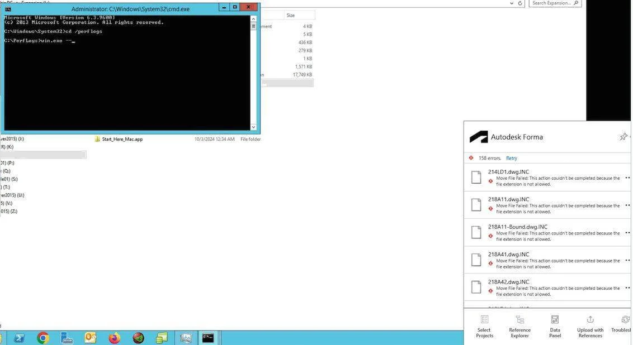633x345 pixels.
Task: Switch to cmd.exe on the taskbar
Action: [209, 338]
